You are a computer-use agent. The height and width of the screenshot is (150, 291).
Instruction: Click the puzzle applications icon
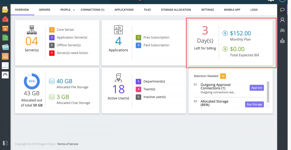[118, 30]
